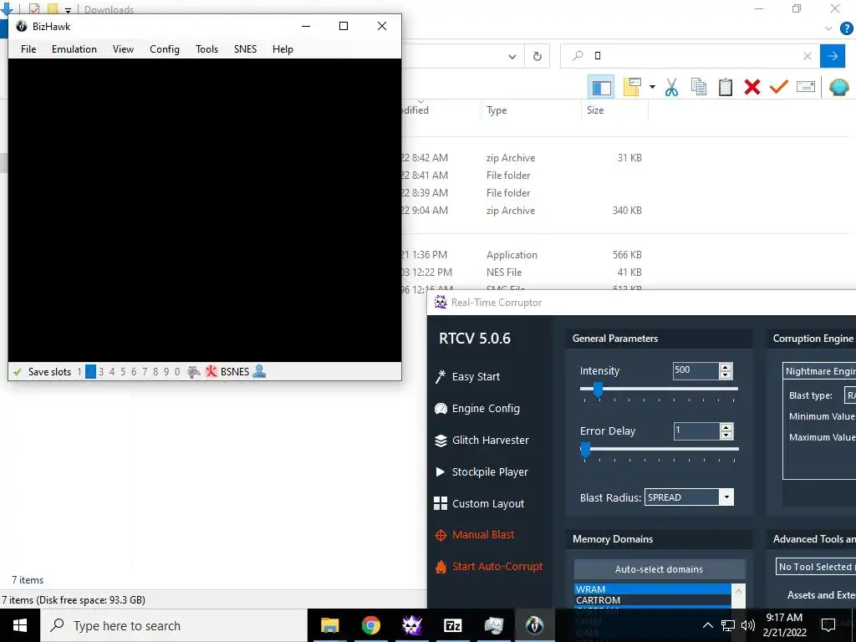Open Chrome from the taskbar
This screenshot has height=642, width=856.
370,625
